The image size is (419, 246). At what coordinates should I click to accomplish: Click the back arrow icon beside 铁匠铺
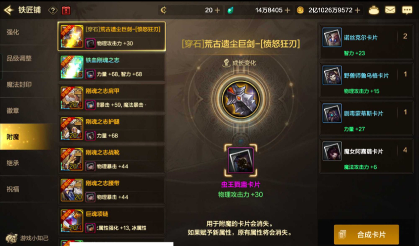click(x=9, y=10)
